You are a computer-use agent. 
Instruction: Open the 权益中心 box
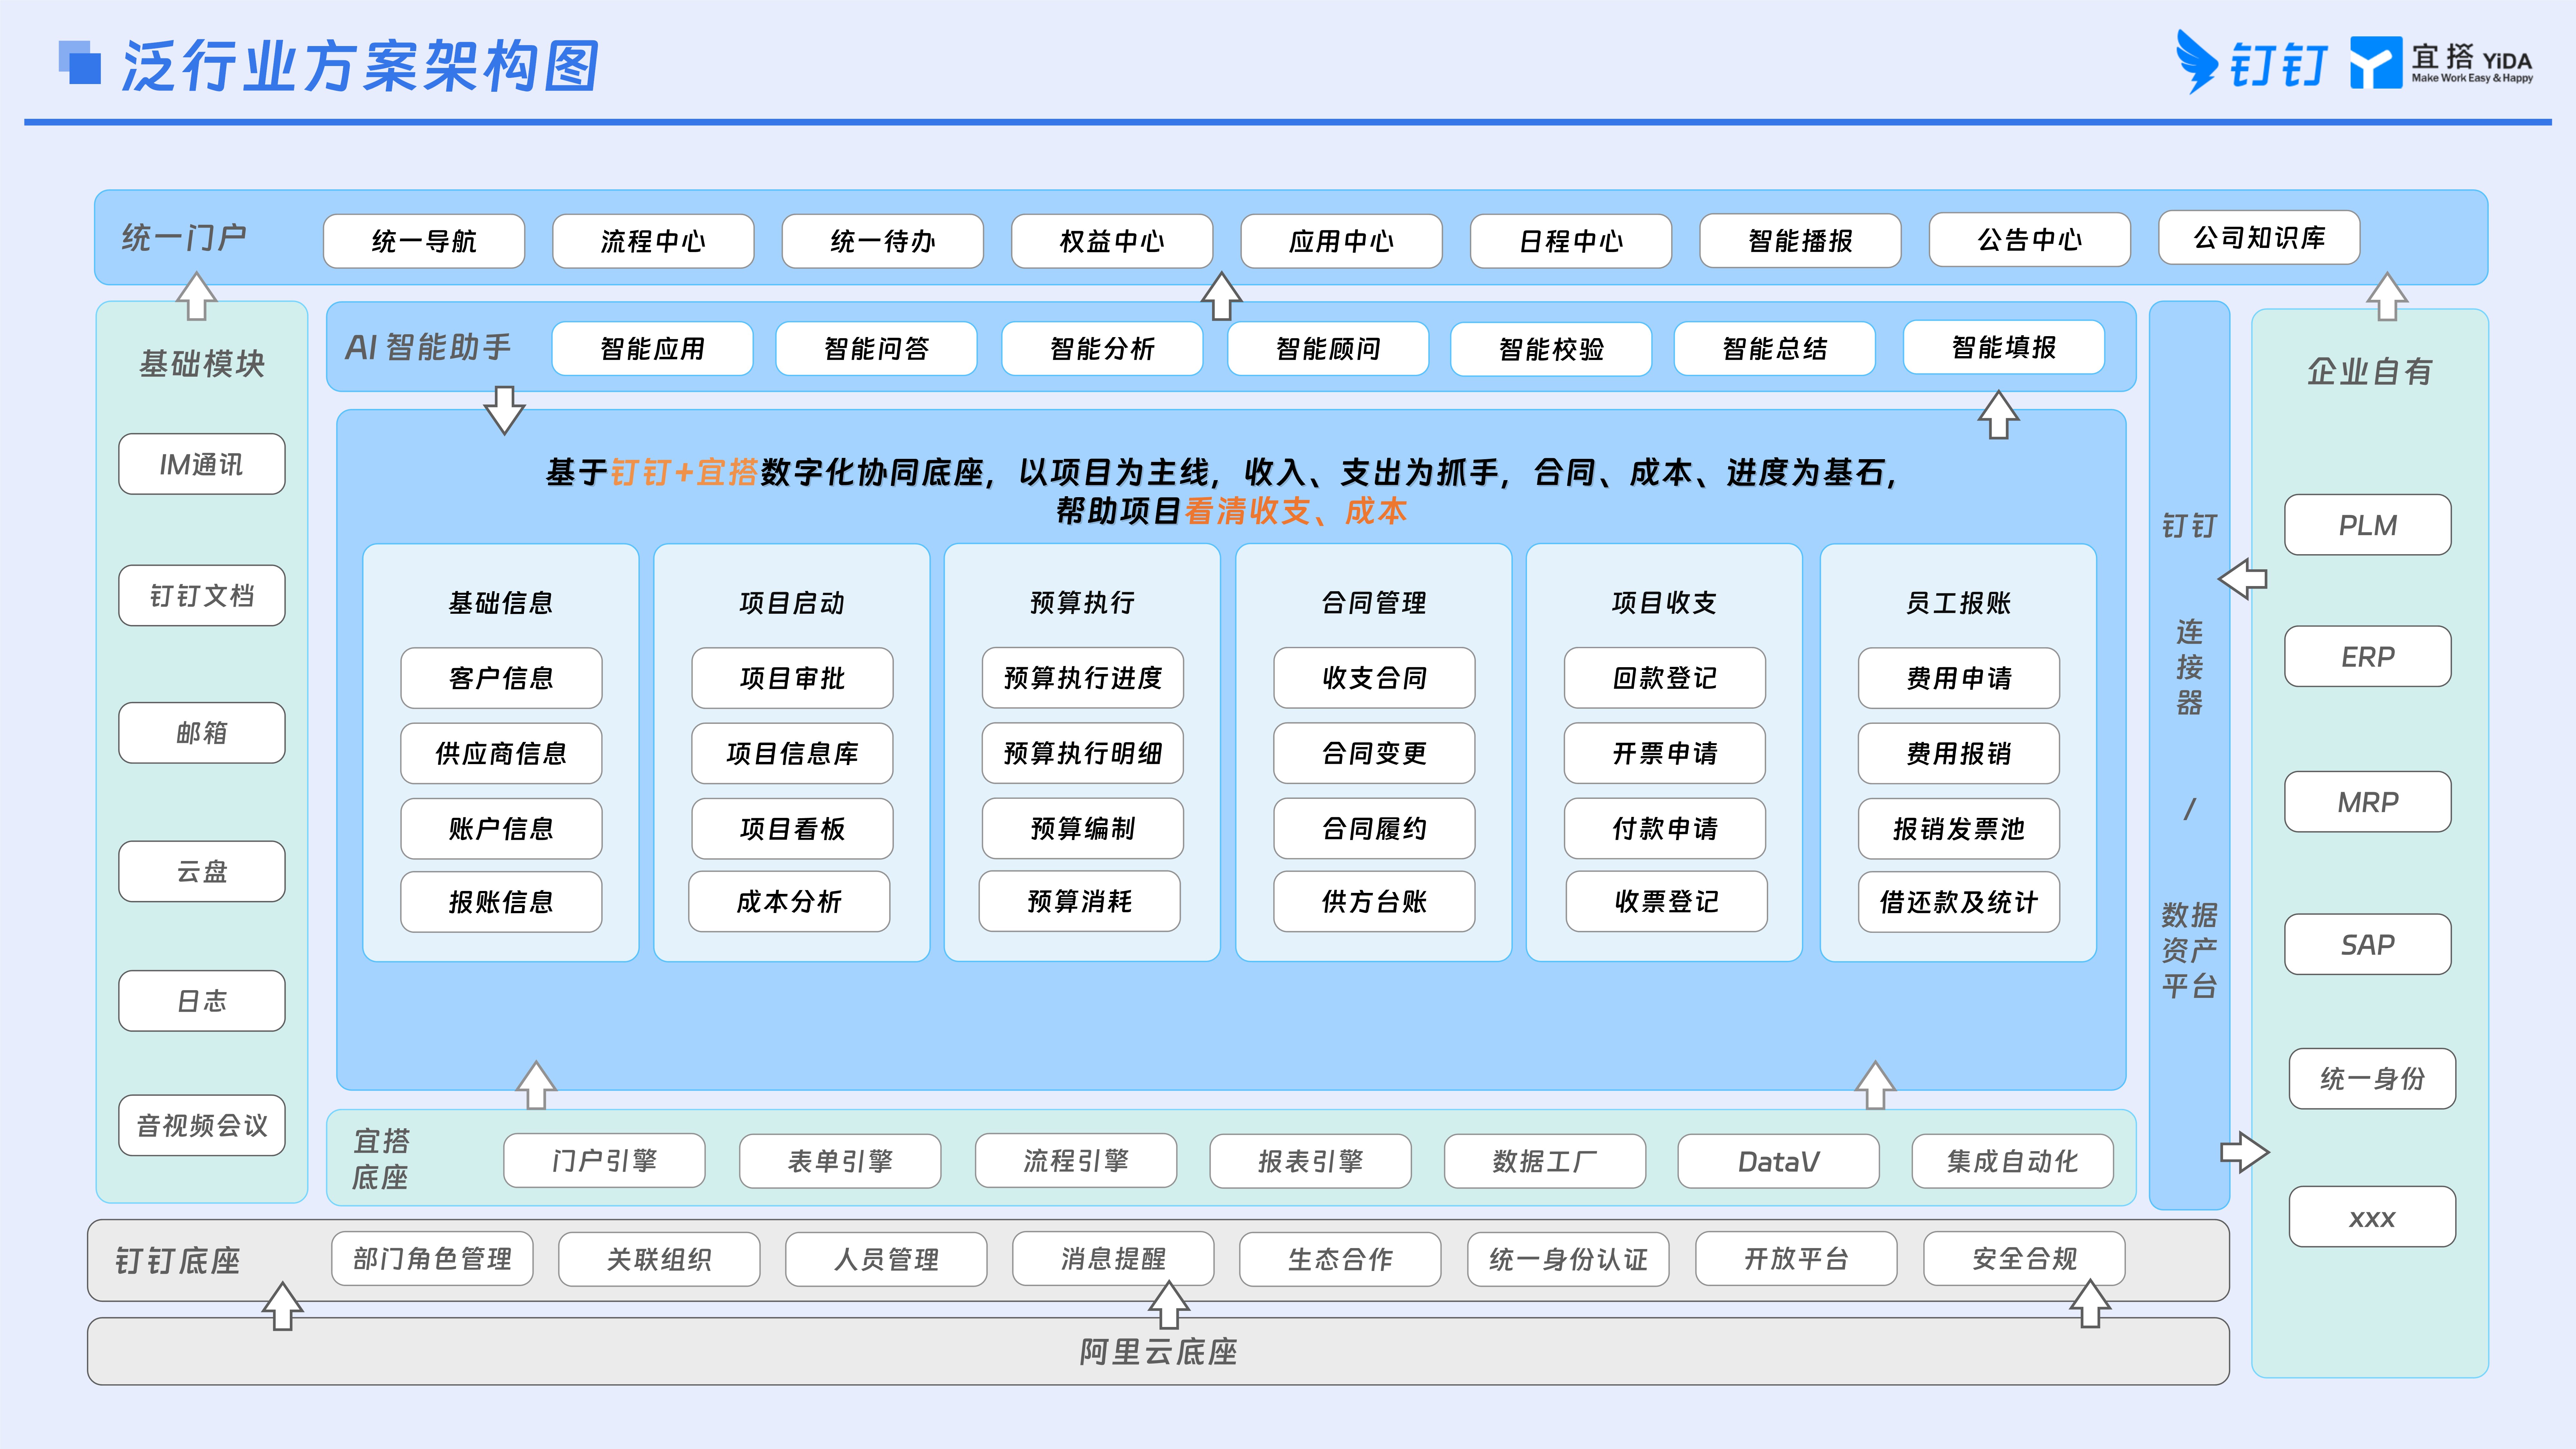click(x=1112, y=241)
